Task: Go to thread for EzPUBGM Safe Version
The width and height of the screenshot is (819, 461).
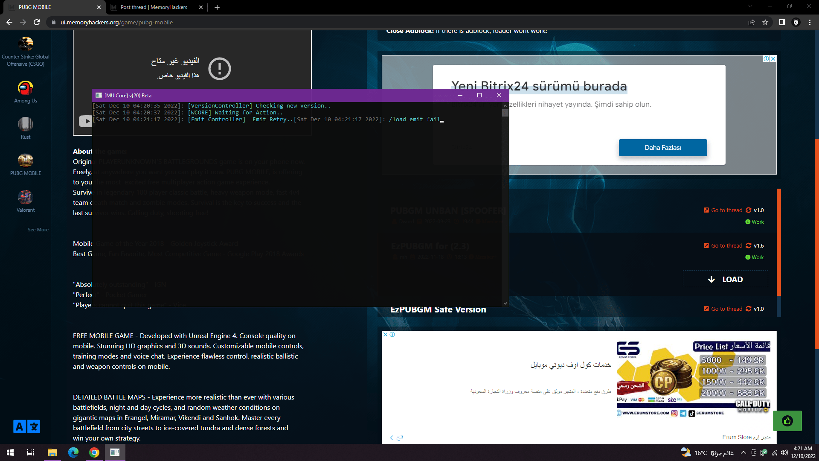Action: [x=723, y=309]
